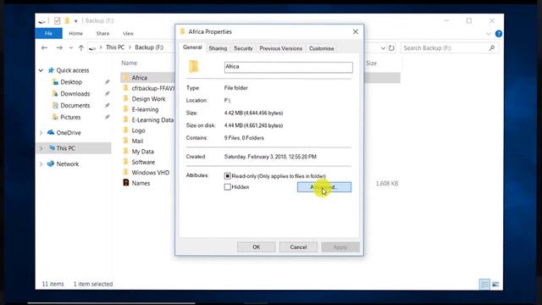
Task: Expand the OneDrive tree node
Action: [x=41, y=133]
